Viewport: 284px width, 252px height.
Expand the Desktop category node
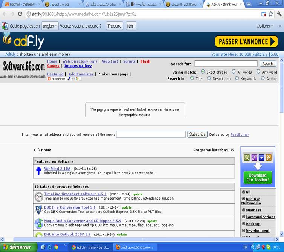point(244,224)
